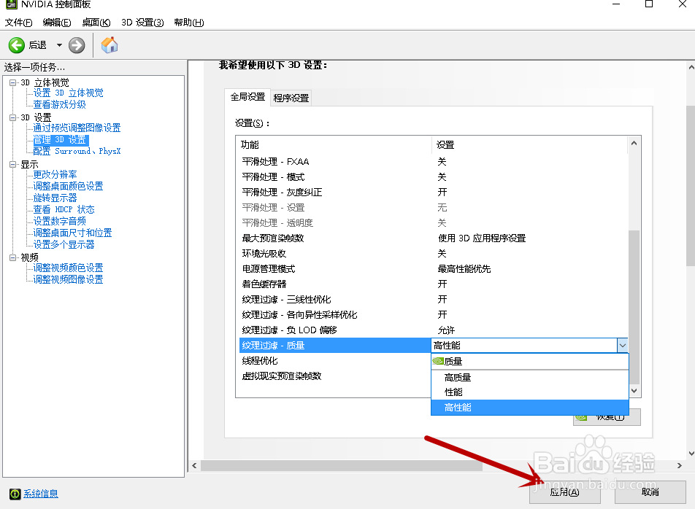This screenshot has height=509, width=695.
Task: Click horizontal scrollbar left arrow
Action: 194,466
